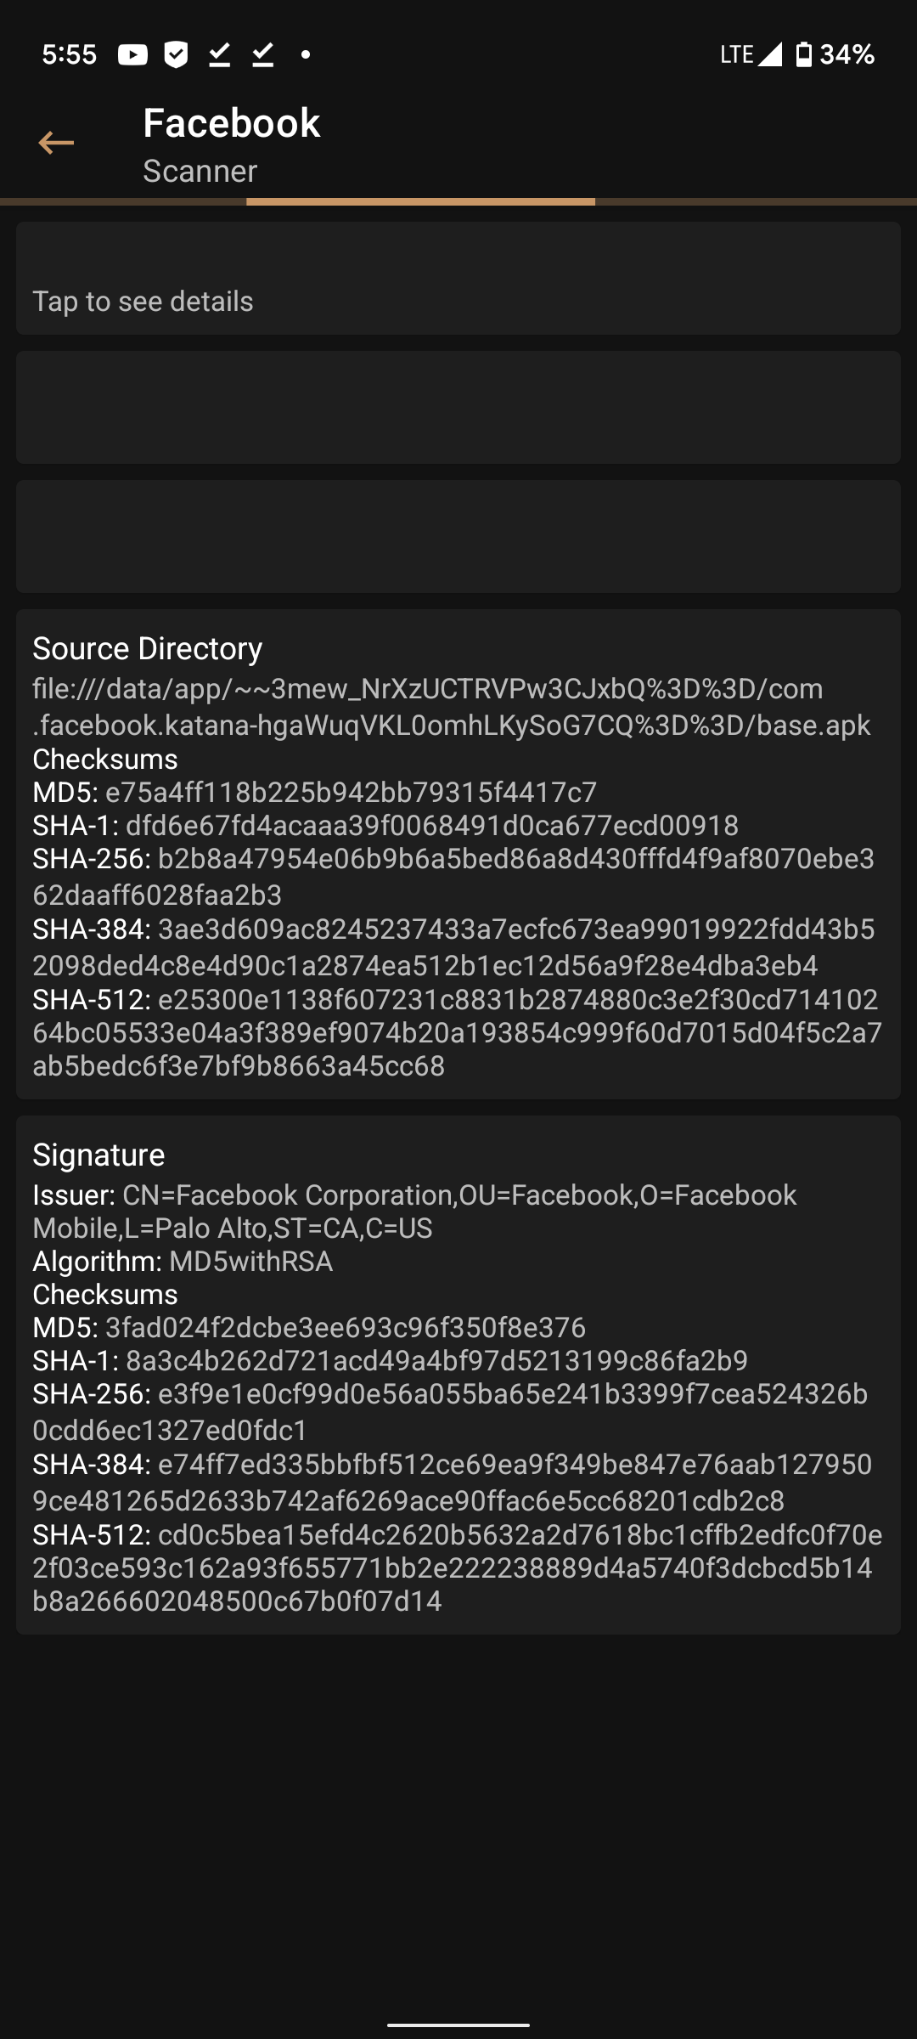
Task: Tap the shield checkmark status icon
Action: click(177, 54)
